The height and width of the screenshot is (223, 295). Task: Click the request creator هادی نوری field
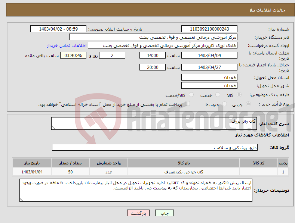[163, 45]
